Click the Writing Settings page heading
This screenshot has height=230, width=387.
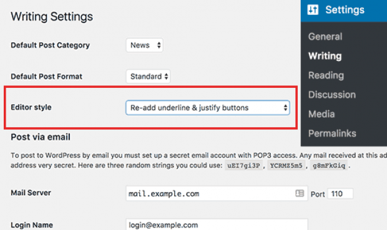52,17
